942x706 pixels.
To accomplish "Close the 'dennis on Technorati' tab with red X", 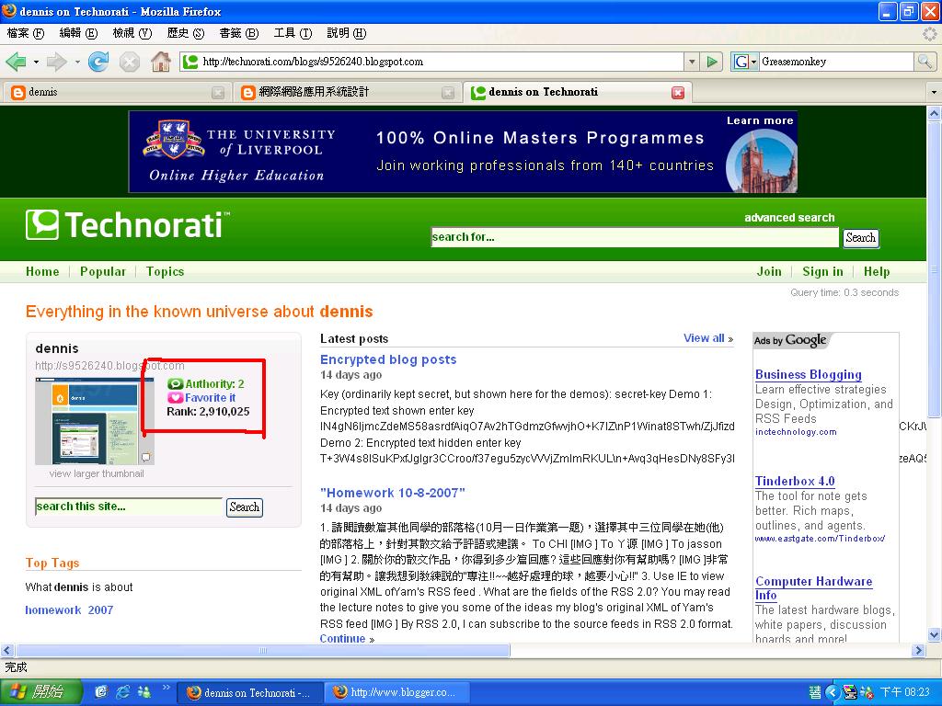I will [678, 93].
